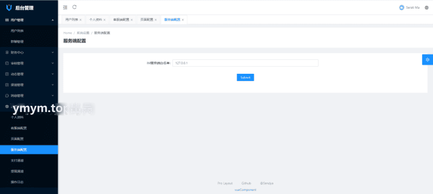
Task: Click the 后台管理 shield logo
Action: pyautogui.click(x=9, y=8)
